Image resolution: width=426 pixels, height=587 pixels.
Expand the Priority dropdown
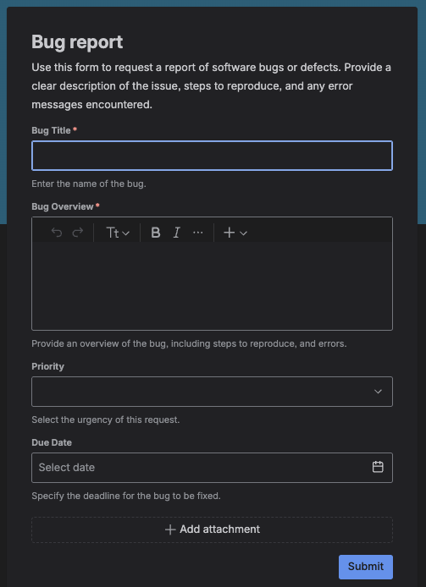tap(213, 392)
